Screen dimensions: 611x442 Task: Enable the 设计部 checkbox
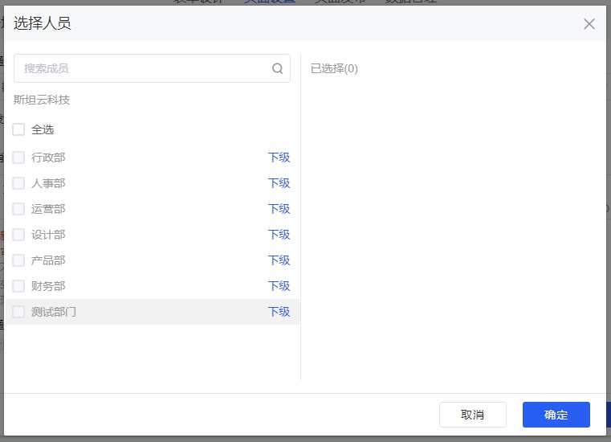18,235
